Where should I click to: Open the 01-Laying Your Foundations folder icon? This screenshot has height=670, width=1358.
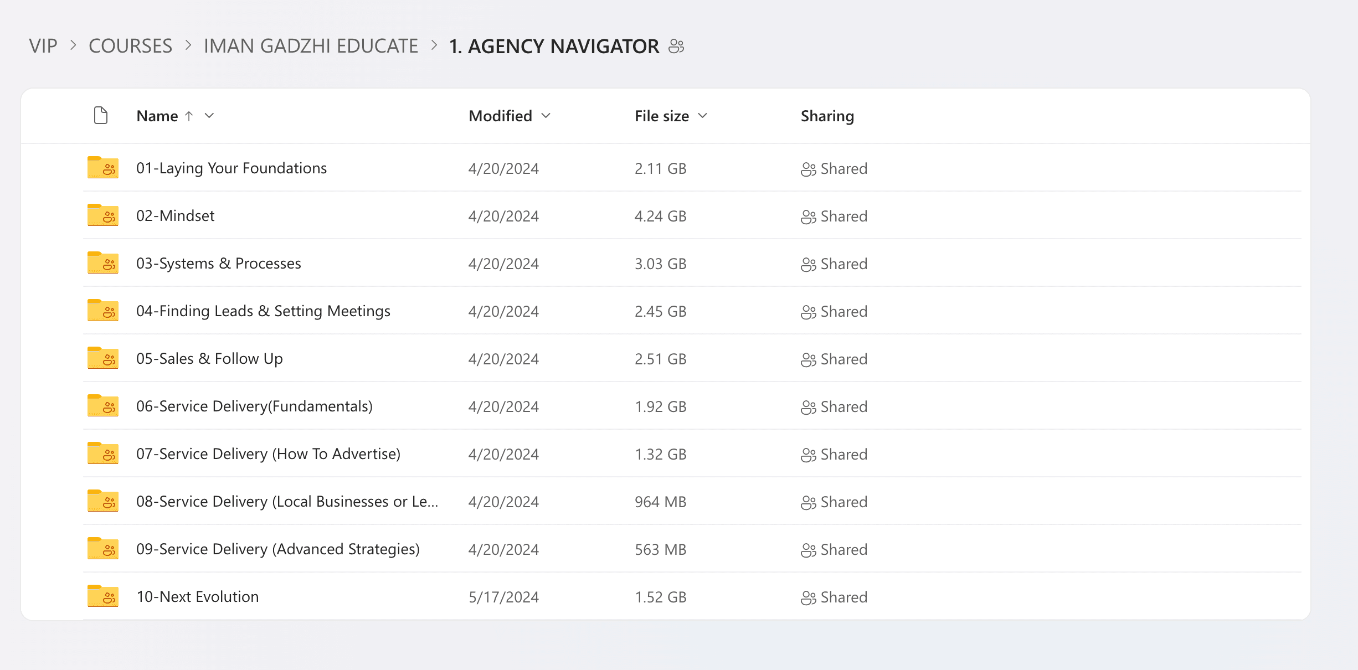pos(103,167)
